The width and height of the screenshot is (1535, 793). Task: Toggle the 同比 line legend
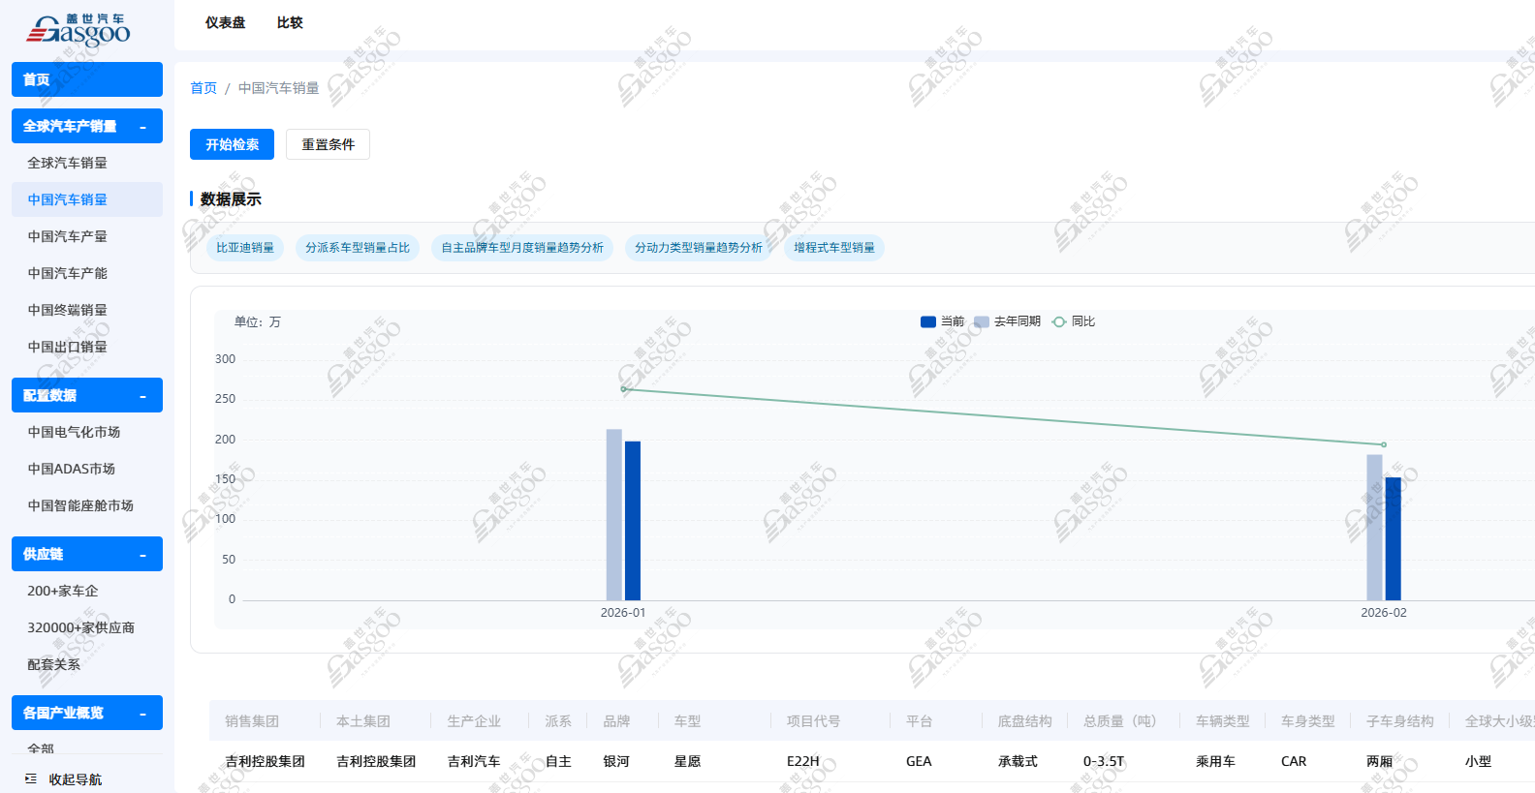pyautogui.click(x=1074, y=321)
